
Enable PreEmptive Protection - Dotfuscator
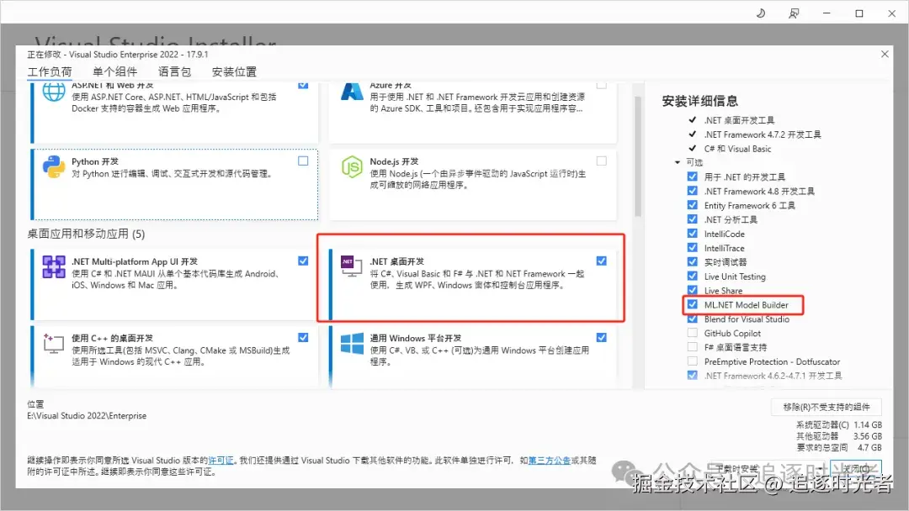pos(692,361)
